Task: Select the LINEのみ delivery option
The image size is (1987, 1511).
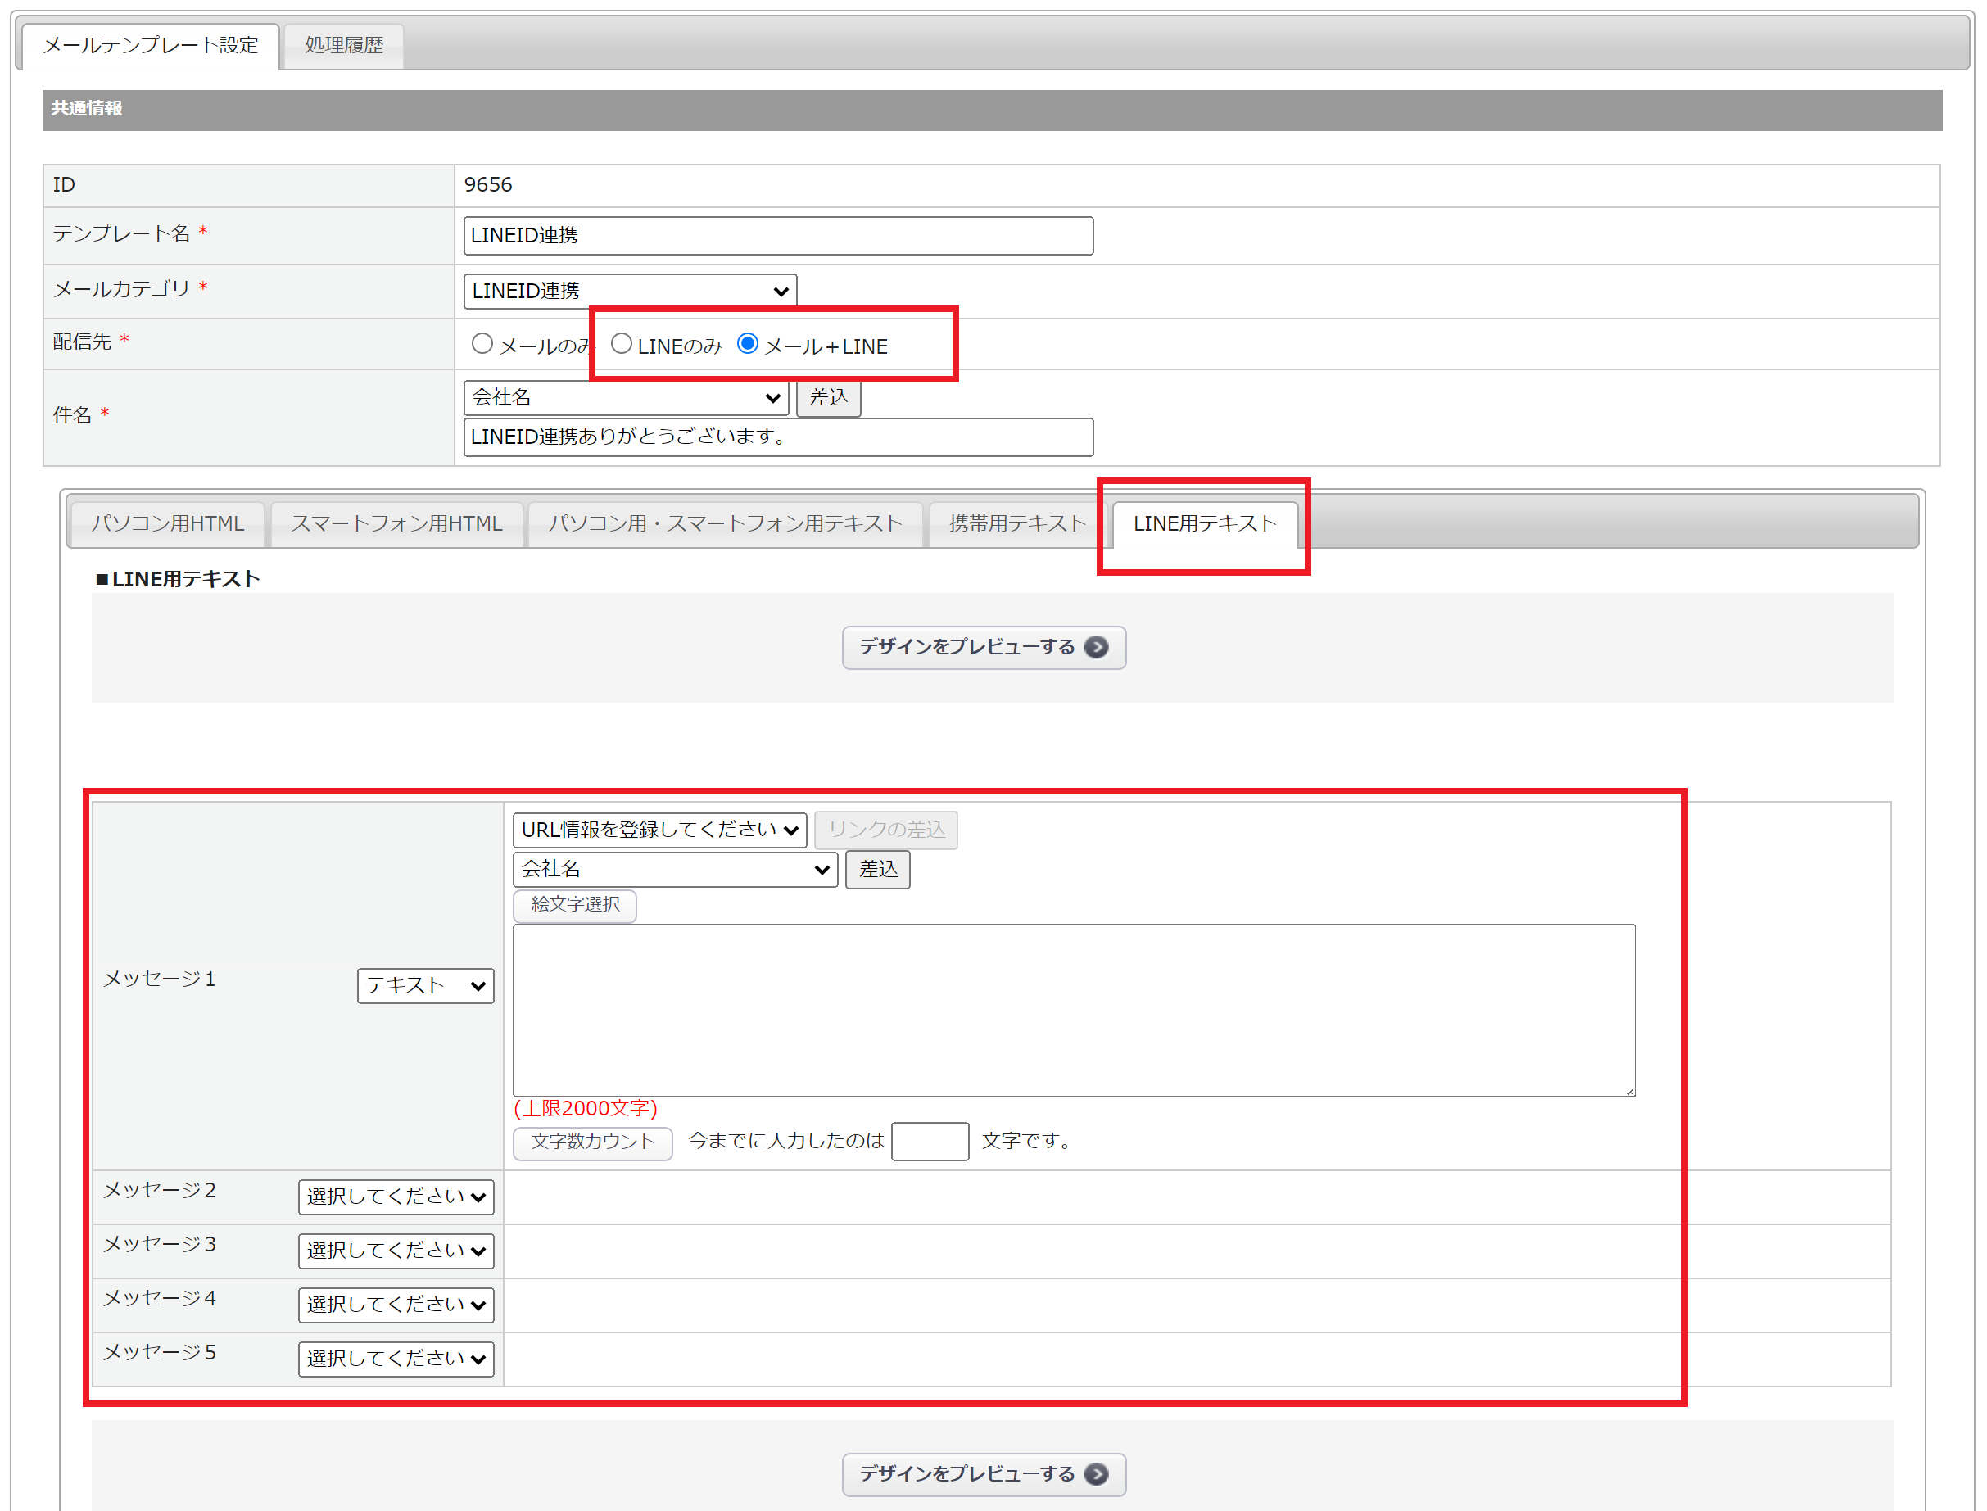Action: click(x=621, y=344)
